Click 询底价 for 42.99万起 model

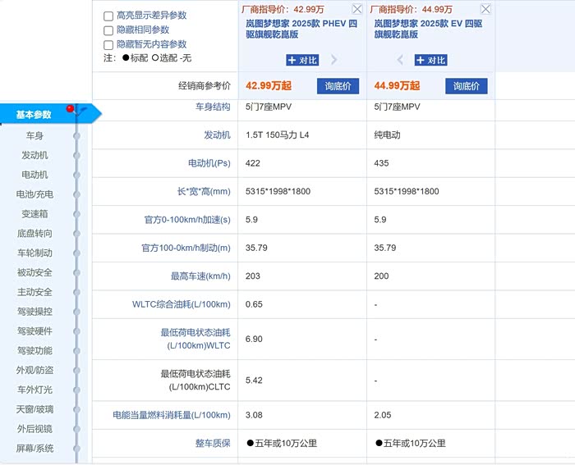[x=338, y=86]
